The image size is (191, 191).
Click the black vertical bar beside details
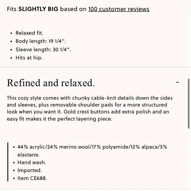pos(8,162)
